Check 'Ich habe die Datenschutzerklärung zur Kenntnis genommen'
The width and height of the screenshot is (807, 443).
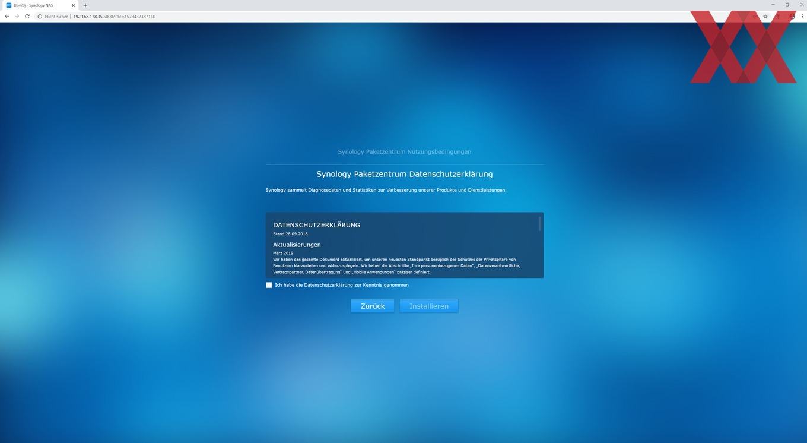269,285
